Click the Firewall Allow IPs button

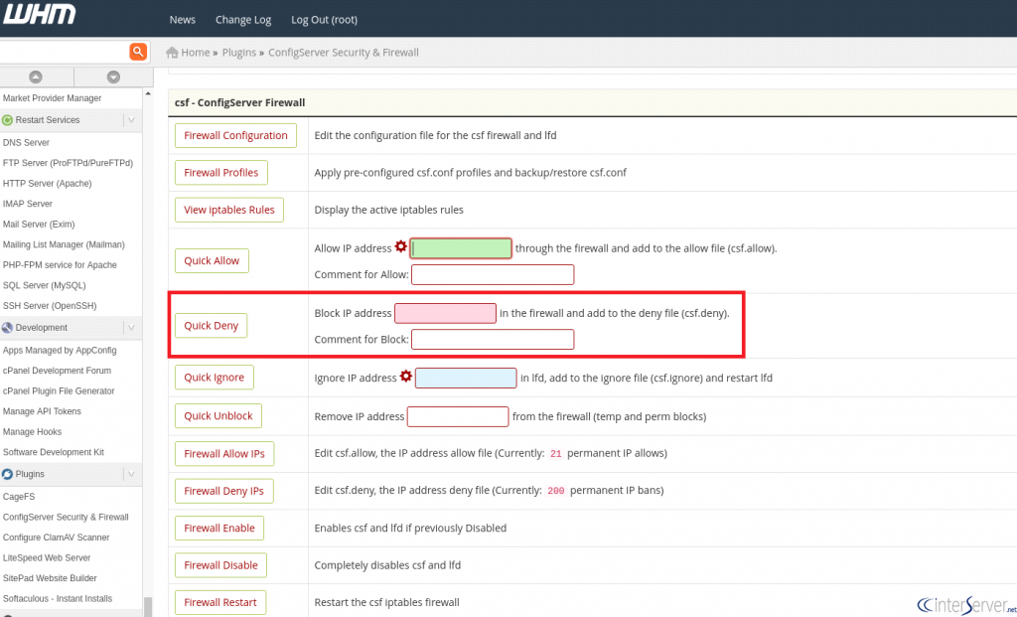[224, 453]
